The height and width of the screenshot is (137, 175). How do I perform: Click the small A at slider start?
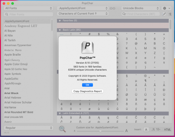(x=74, y=131)
